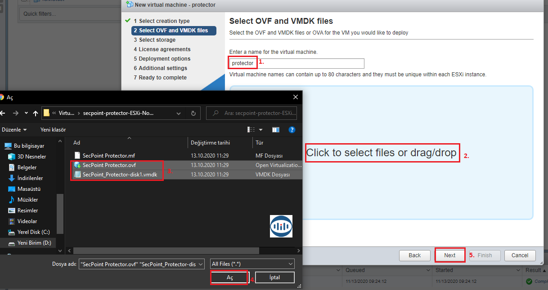
Task: Open Yerel Disk (C:) in sidebar
Action: point(33,232)
